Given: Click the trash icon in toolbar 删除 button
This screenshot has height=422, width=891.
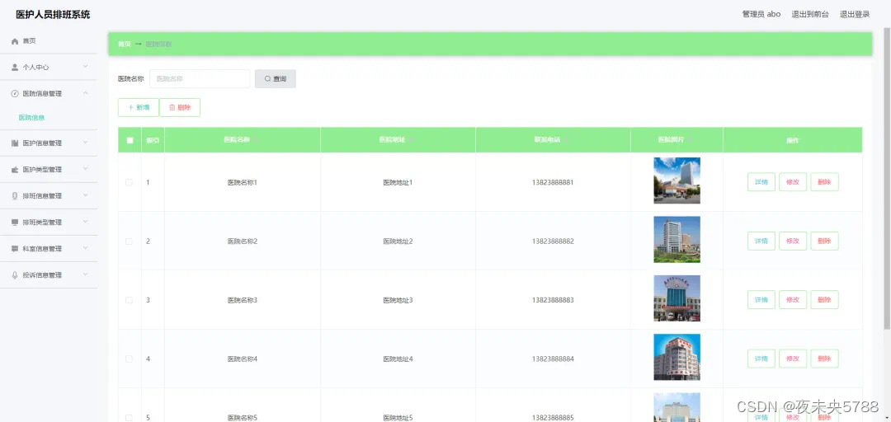Looking at the screenshot, I should click(x=172, y=107).
